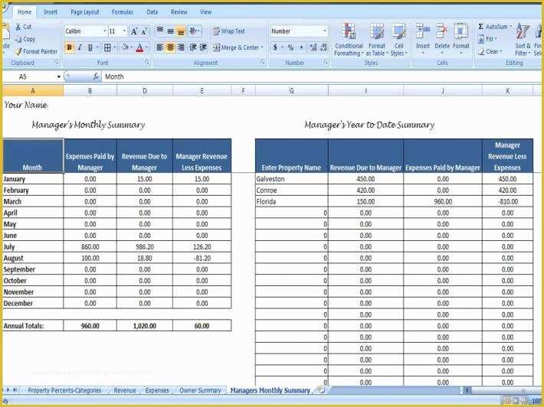The height and width of the screenshot is (407, 544).
Task: Increase font size with Grow Font
Action: click(x=134, y=31)
